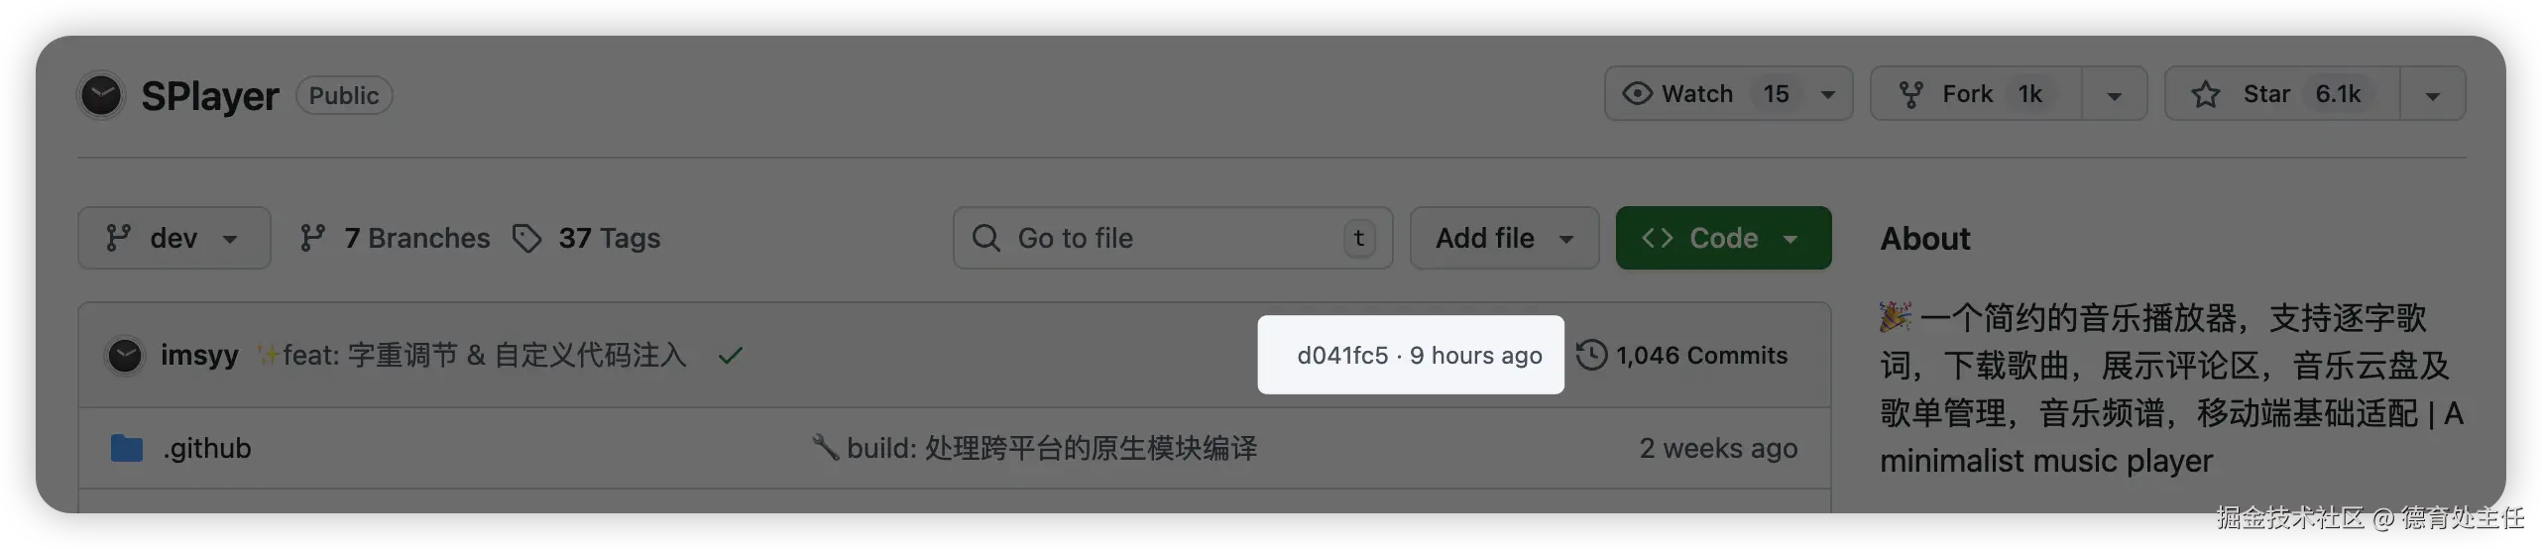
Task: Open the imsyy username link
Action: pyautogui.click(x=199, y=355)
